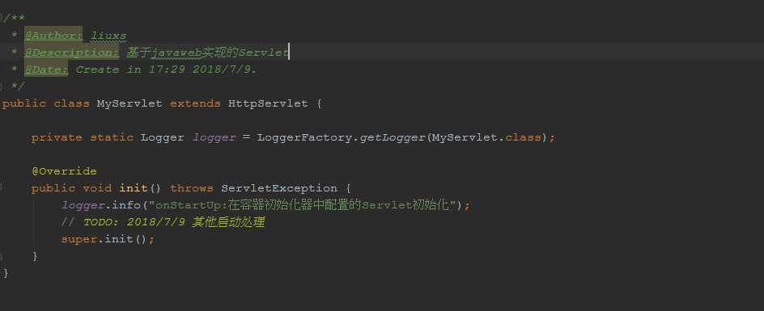The image size is (764, 311).
Task: Click the @Date tag in the comment
Action: coord(46,69)
